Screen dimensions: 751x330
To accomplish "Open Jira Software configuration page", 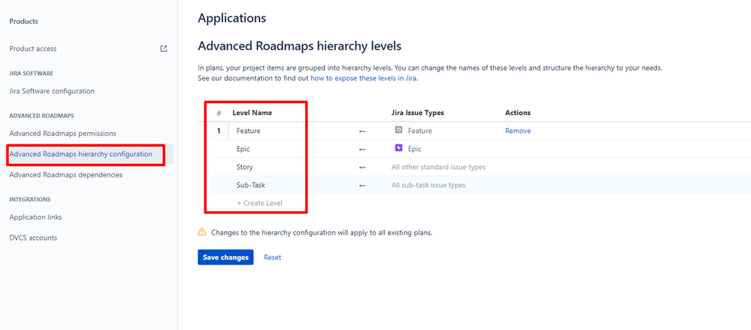I will pos(52,91).
